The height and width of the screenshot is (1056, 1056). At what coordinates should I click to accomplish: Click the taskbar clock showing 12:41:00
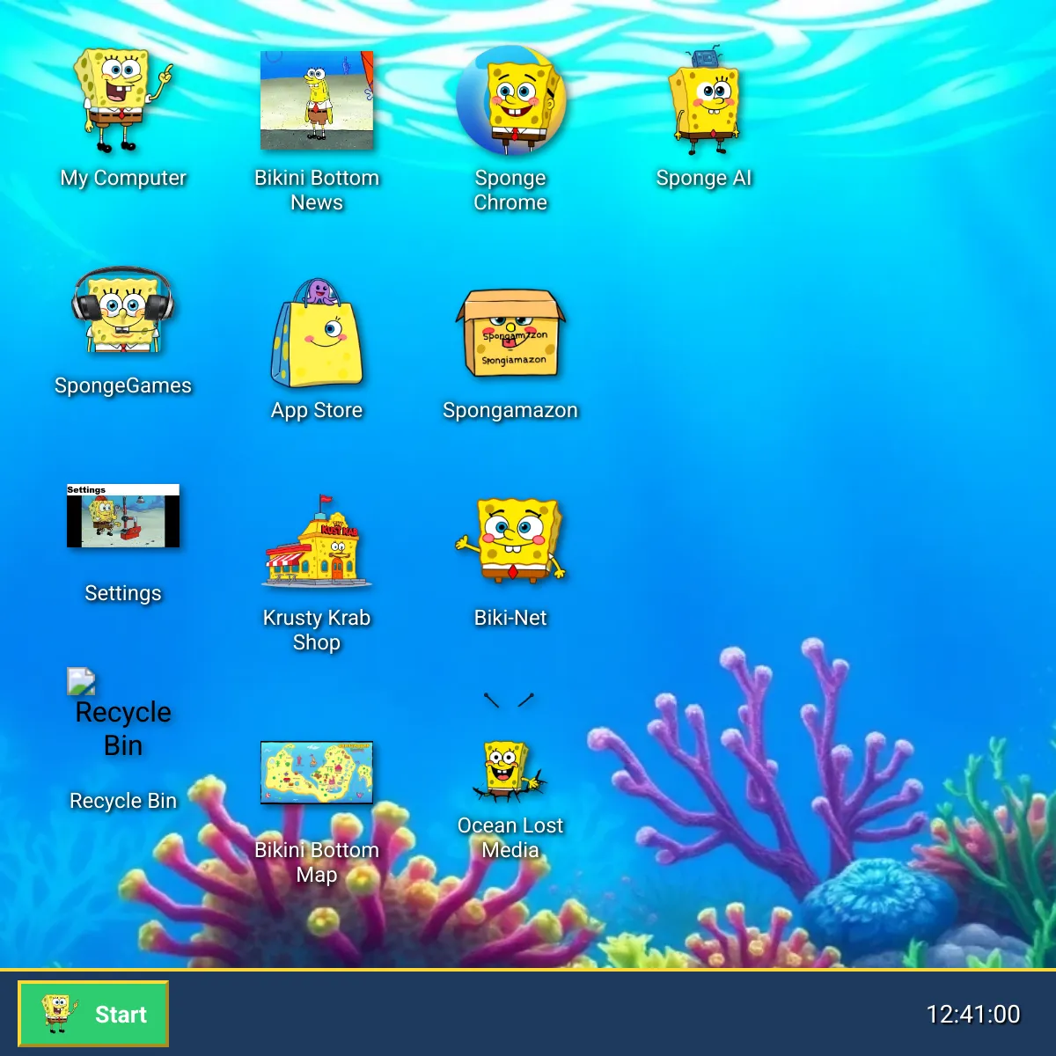tap(973, 1014)
